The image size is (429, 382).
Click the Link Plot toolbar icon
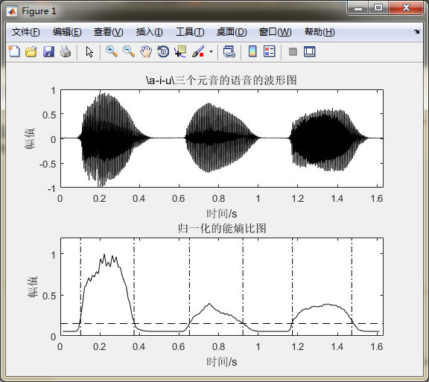tap(229, 51)
